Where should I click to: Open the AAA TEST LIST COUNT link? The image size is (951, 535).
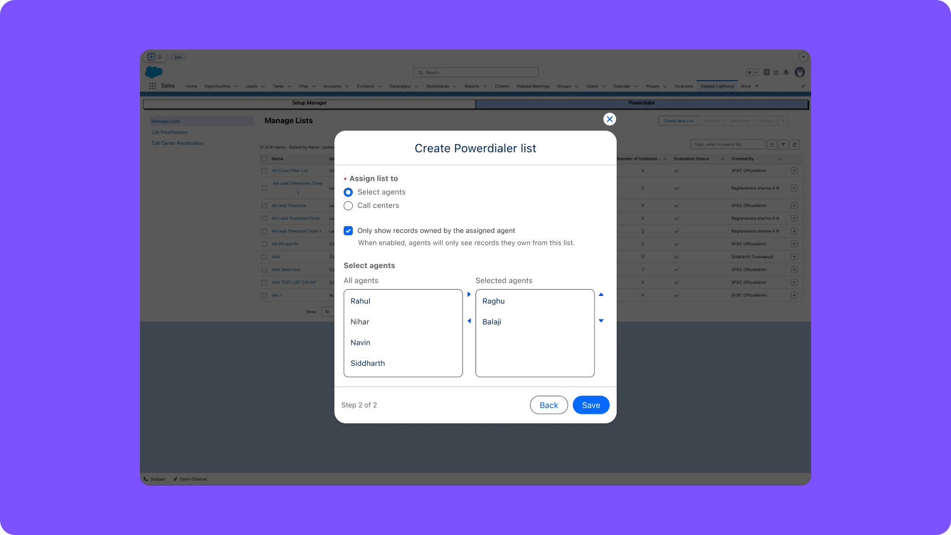[294, 282]
